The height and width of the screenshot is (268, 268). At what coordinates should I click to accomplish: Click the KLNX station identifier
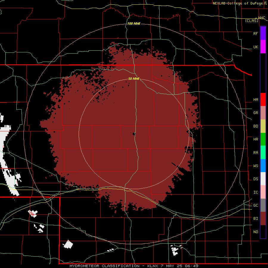coord(153,266)
